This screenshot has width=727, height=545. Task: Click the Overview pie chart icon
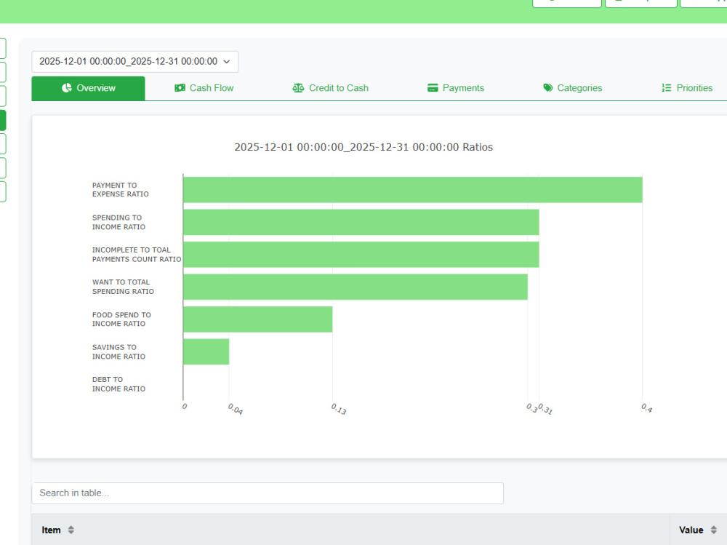[67, 88]
